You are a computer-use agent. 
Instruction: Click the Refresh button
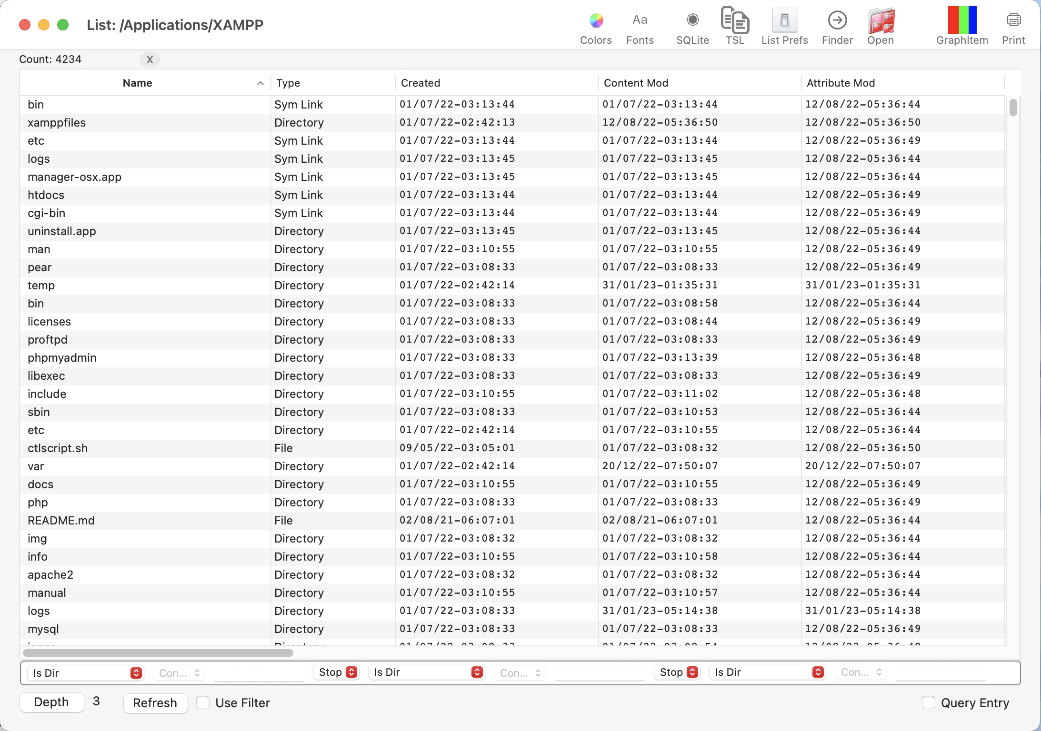pos(155,703)
